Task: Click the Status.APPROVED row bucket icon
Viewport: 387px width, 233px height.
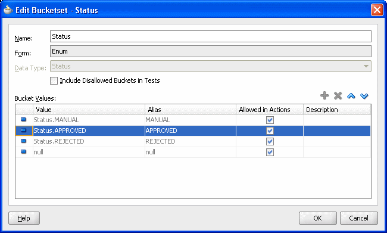Action: tap(24, 131)
